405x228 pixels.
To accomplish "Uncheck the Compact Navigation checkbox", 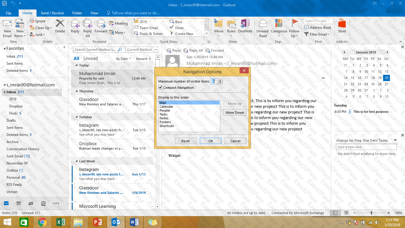I will click(160, 88).
